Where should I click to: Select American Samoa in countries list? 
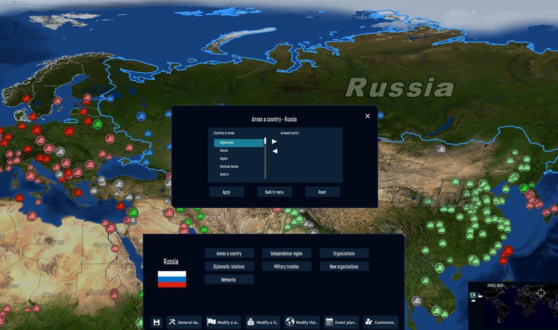point(239,166)
